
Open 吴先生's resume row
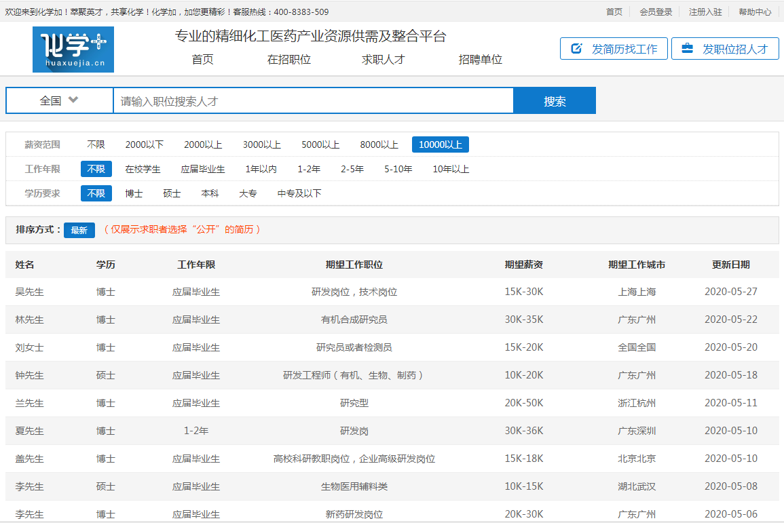pyautogui.click(x=30, y=292)
